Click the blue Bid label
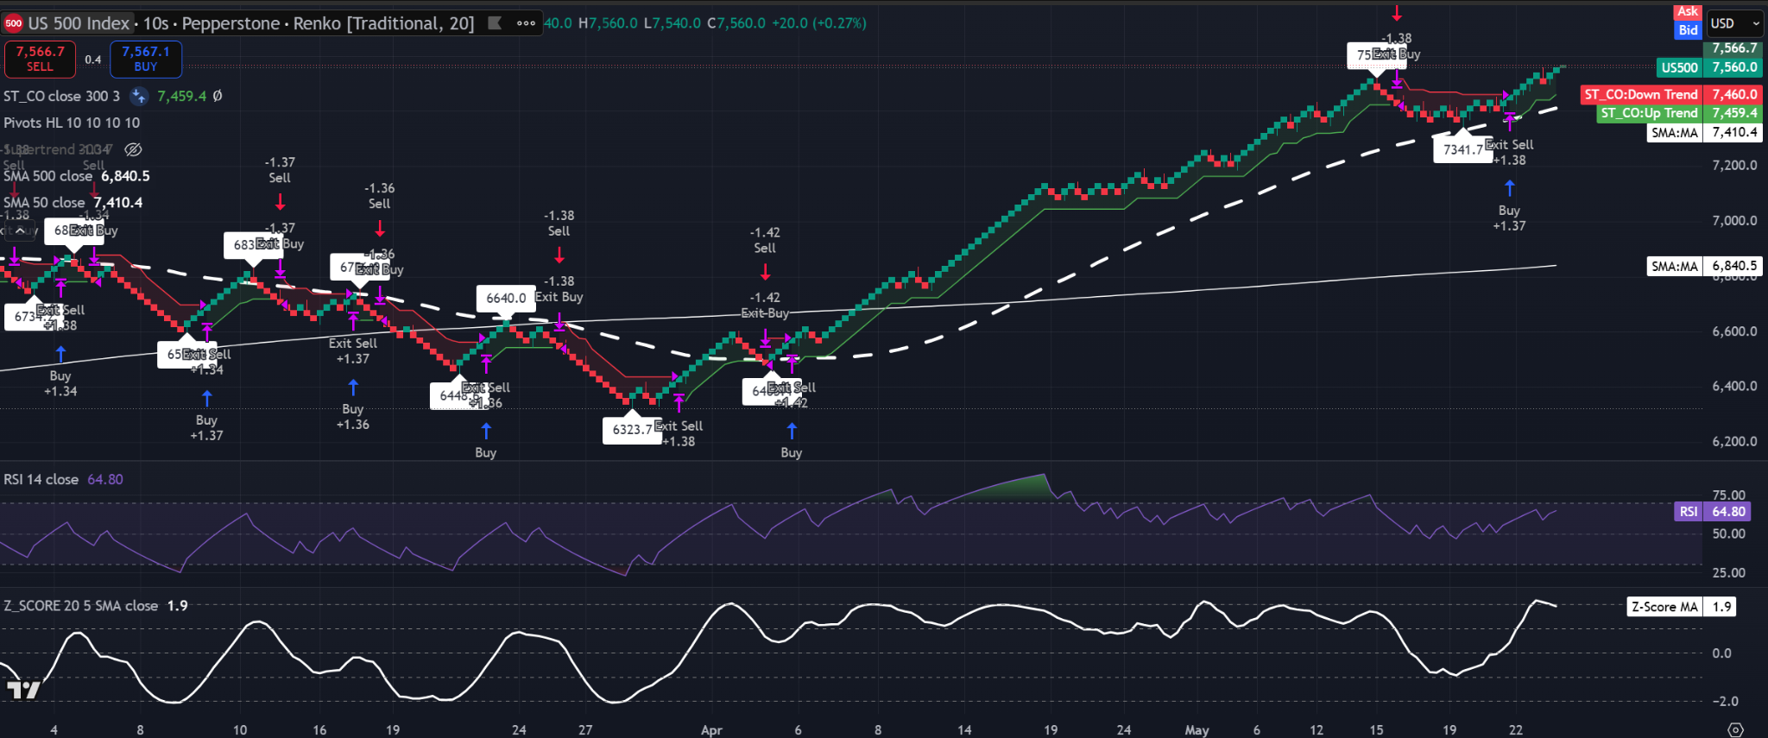Screen dimensions: 1768x738 (x=1687, y=29)
